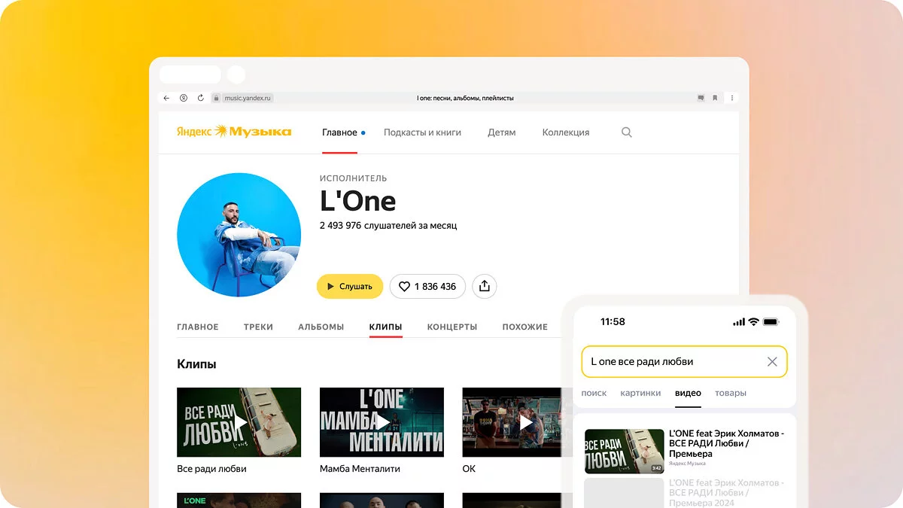903x508 pixels.
Task: Click the OK clip title
Action: (x=469, y=469)
